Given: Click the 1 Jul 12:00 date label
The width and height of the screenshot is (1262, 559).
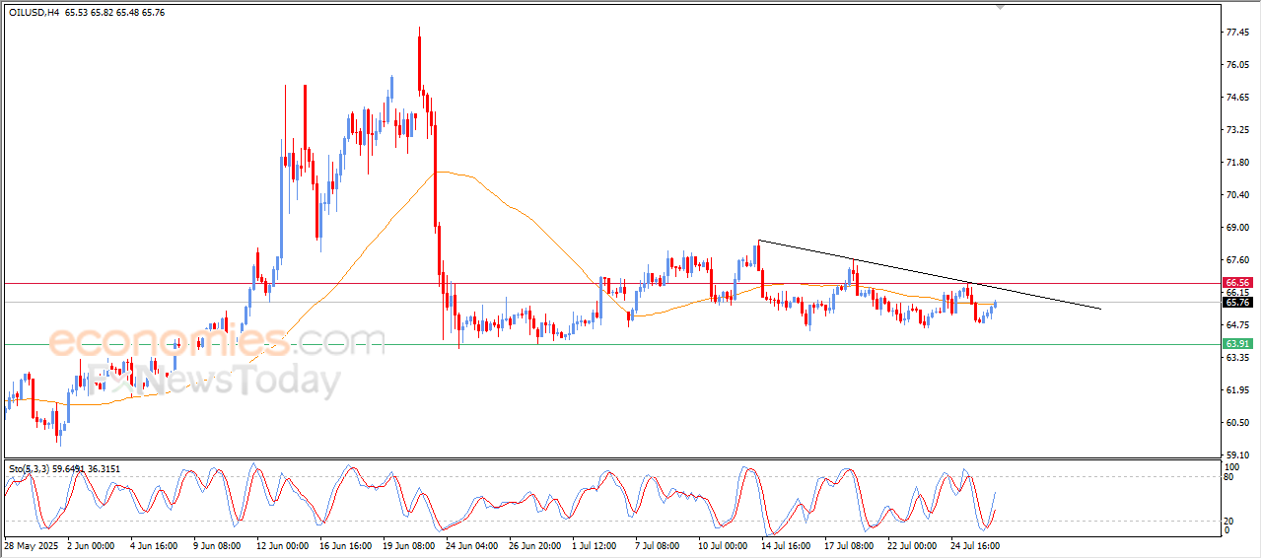Looking at the screenshot, I should click(x=596, y=545).
